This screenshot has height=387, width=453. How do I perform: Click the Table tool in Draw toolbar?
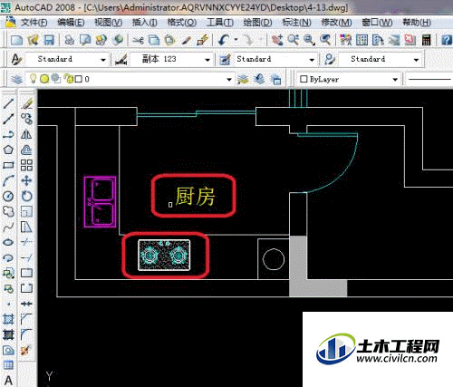tap(8, 365)
